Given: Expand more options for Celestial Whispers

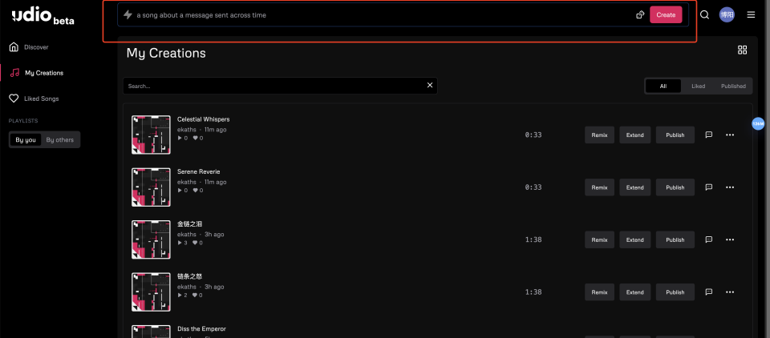Looking at the screenshot, I should click(x=729, y=135).
